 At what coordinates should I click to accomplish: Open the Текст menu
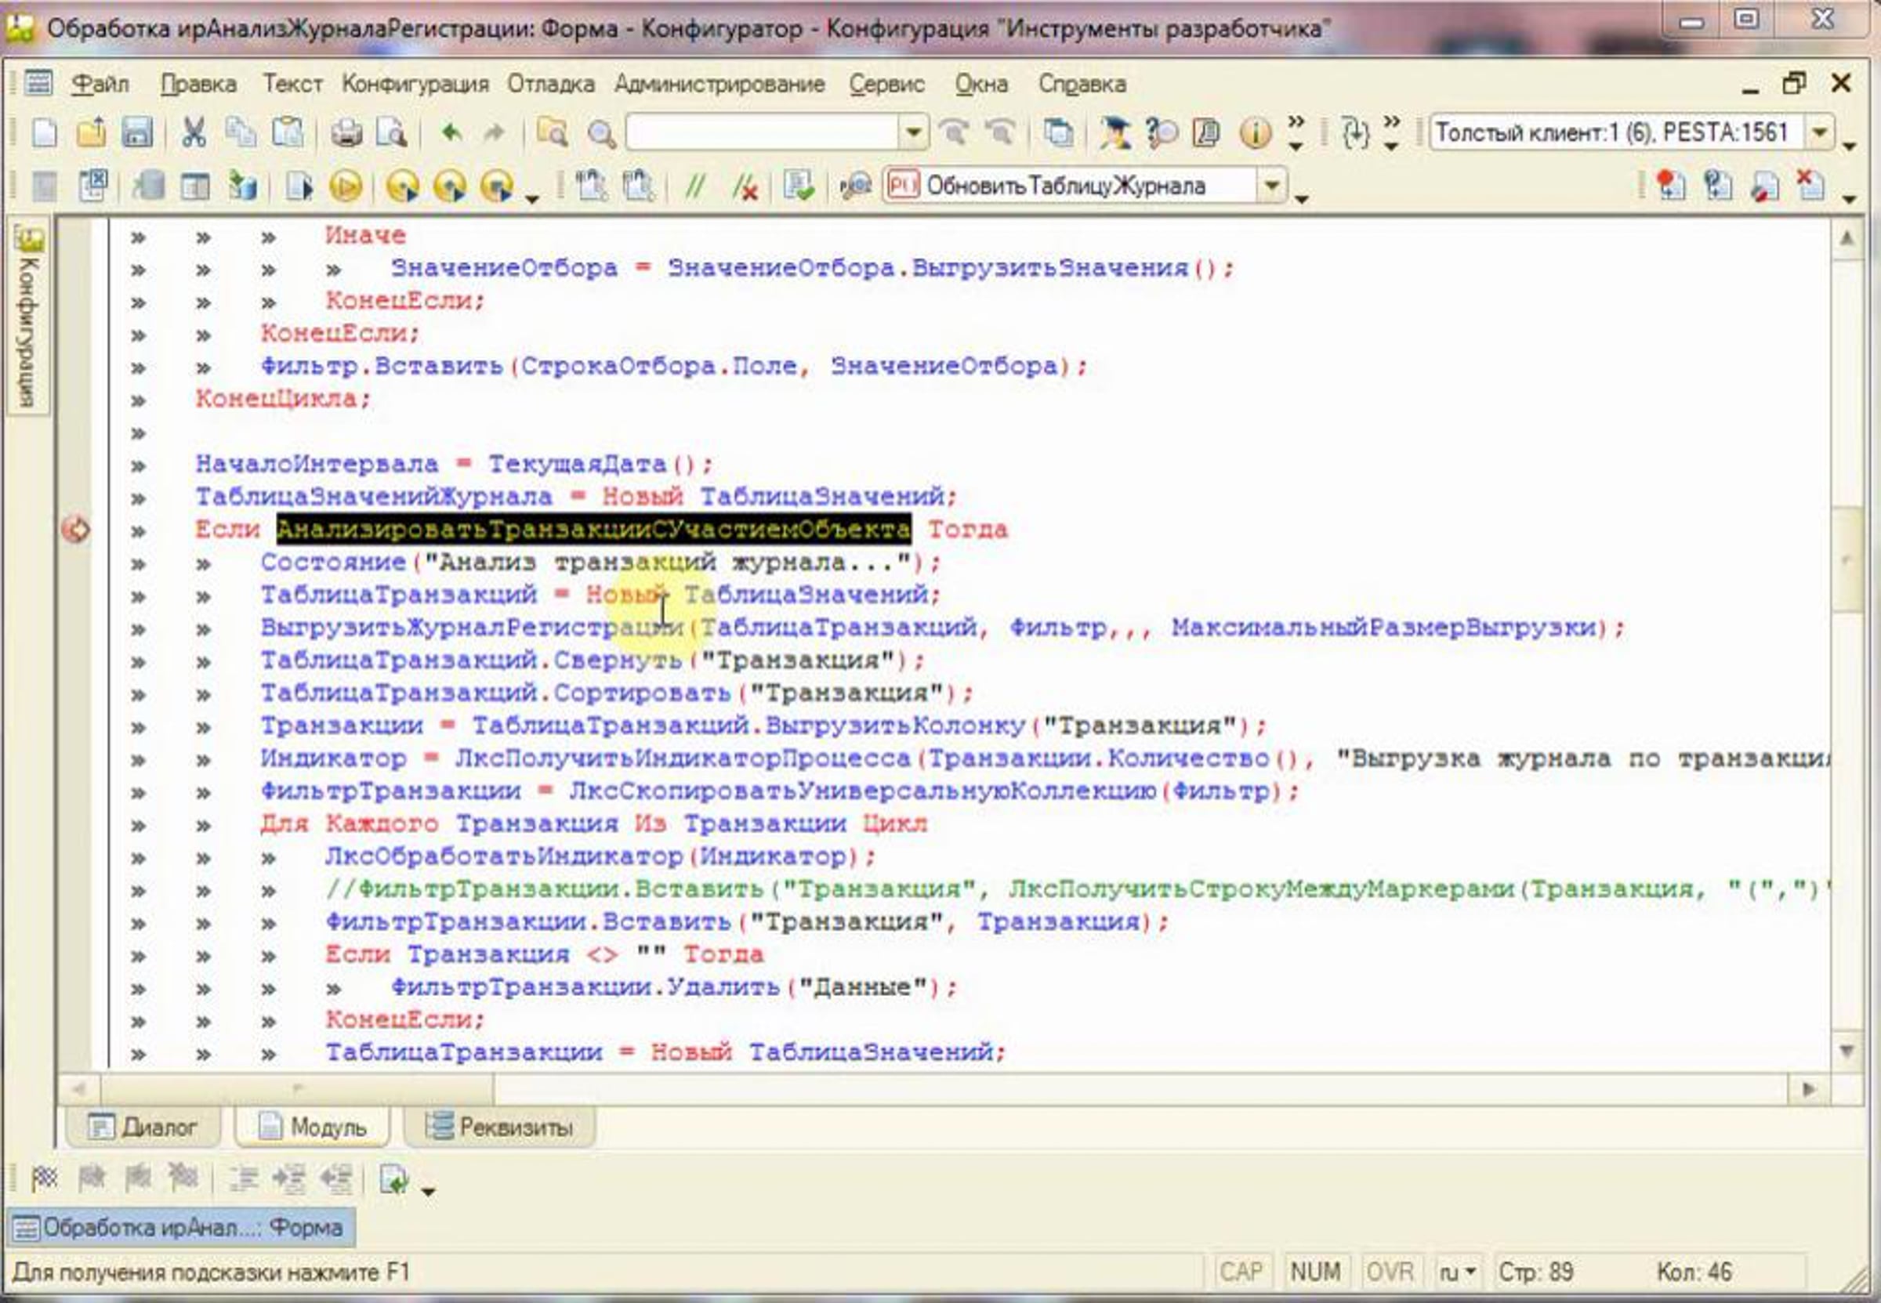pyautogui.click(x=292, y=84)
